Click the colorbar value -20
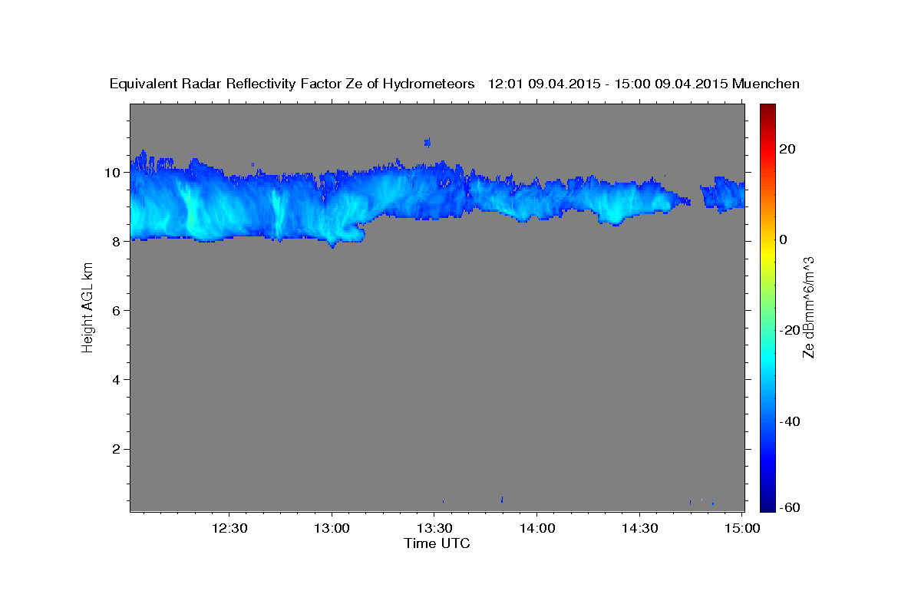This screenshot has width=921, height=614. pos(791,330)
